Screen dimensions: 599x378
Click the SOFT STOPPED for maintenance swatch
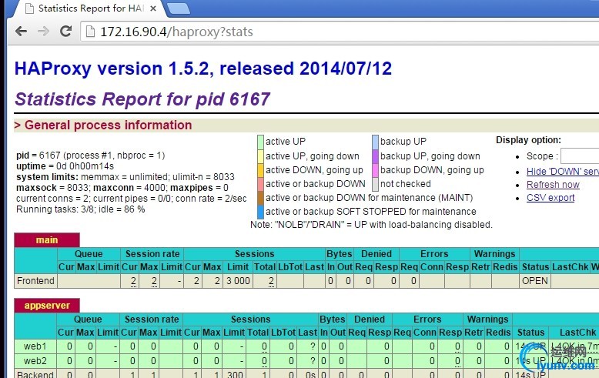[260, 212]
